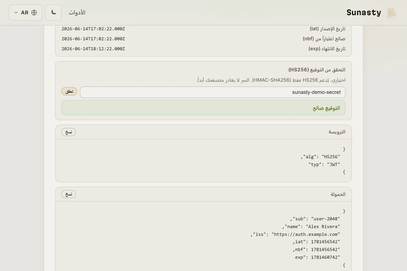
Task: Click the التوقيع صالح valid signature banner
Action: click(203, 108)
